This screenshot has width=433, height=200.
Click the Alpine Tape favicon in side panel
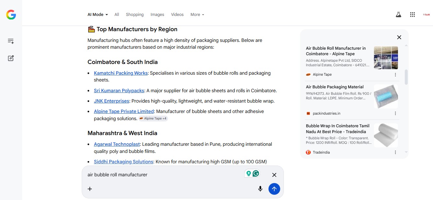[308, 75]
